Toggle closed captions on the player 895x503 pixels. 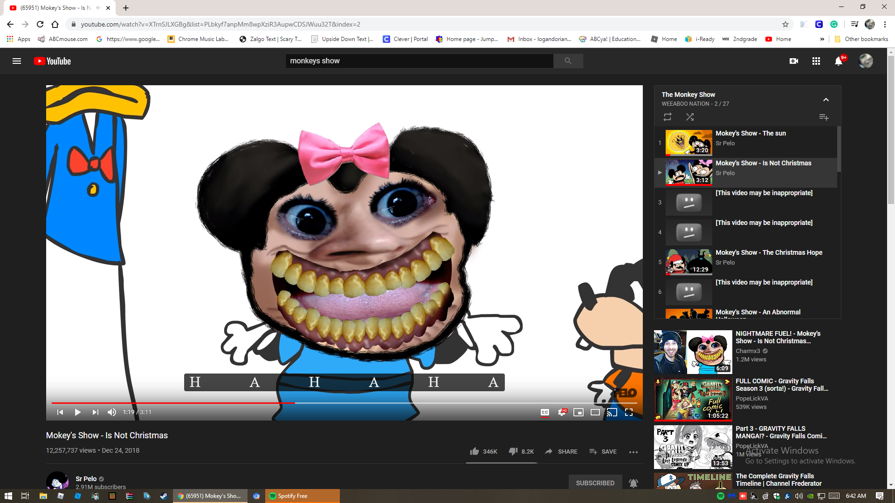[544, 412]
